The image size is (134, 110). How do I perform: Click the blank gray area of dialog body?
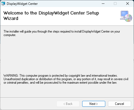67,55
